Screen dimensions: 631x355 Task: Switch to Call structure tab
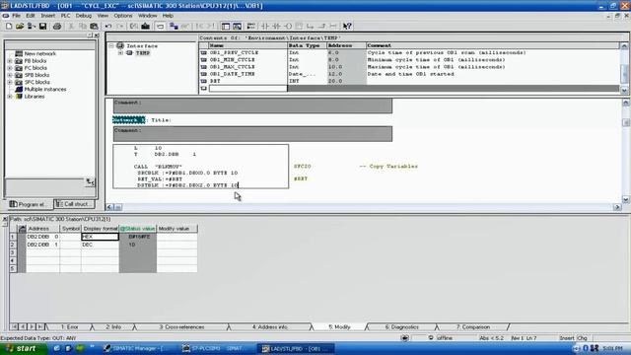75,204
